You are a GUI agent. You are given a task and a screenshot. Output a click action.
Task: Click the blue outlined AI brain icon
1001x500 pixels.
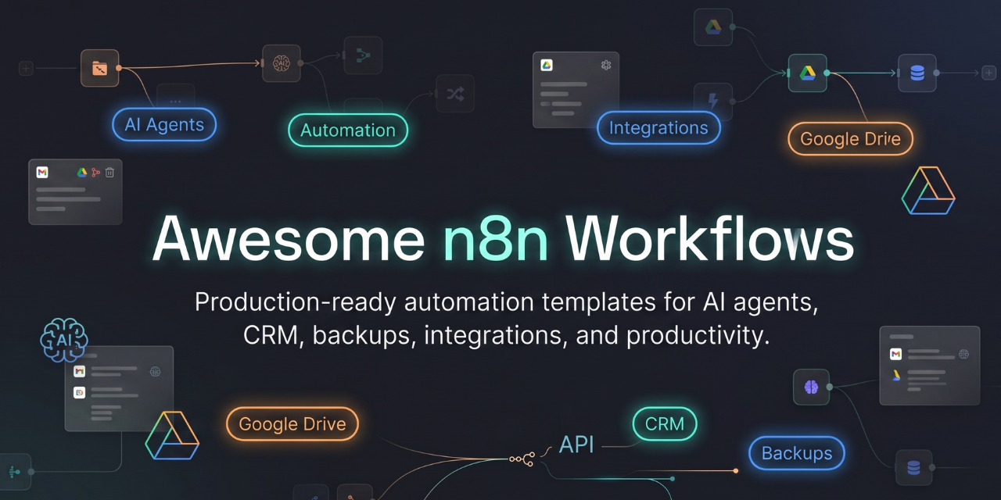tap(64, 340)
